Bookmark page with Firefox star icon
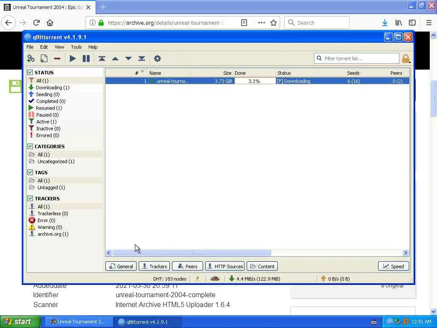Viewport: 437px width, 328px height. pyautogui.click(x=274, y=23)
